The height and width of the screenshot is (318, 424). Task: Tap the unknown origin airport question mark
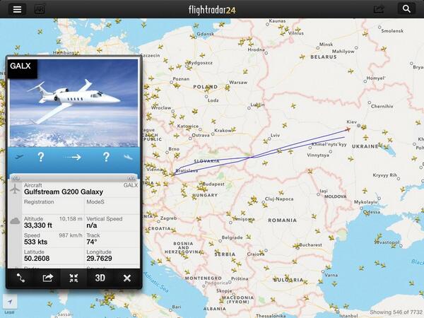pyautogui.click(x=40, y=157)
